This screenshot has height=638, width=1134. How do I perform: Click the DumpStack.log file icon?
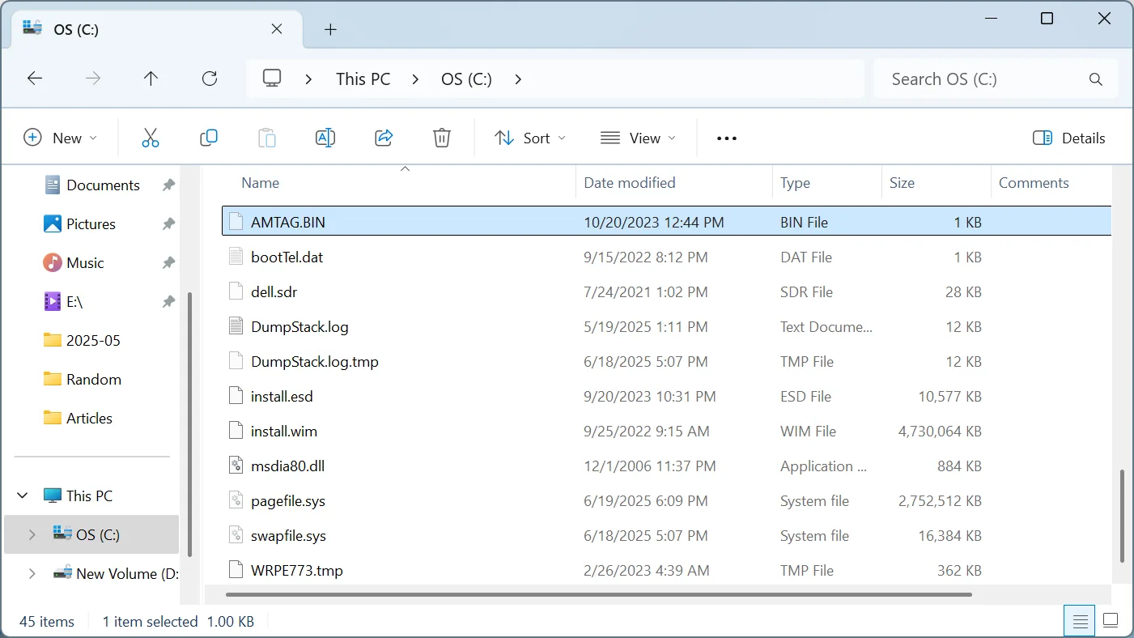pyautogui.click(x=236, y=327)
